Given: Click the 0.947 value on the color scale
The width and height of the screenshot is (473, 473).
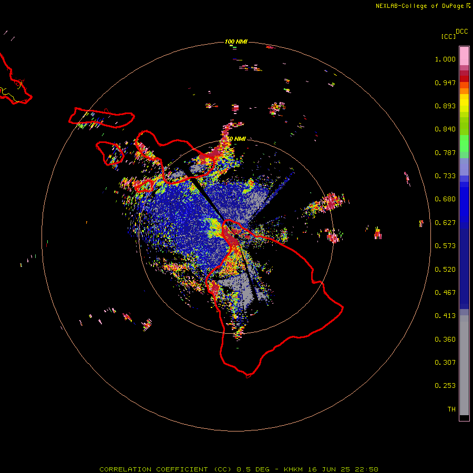Looking at the screenshot, I should point(445,83).
